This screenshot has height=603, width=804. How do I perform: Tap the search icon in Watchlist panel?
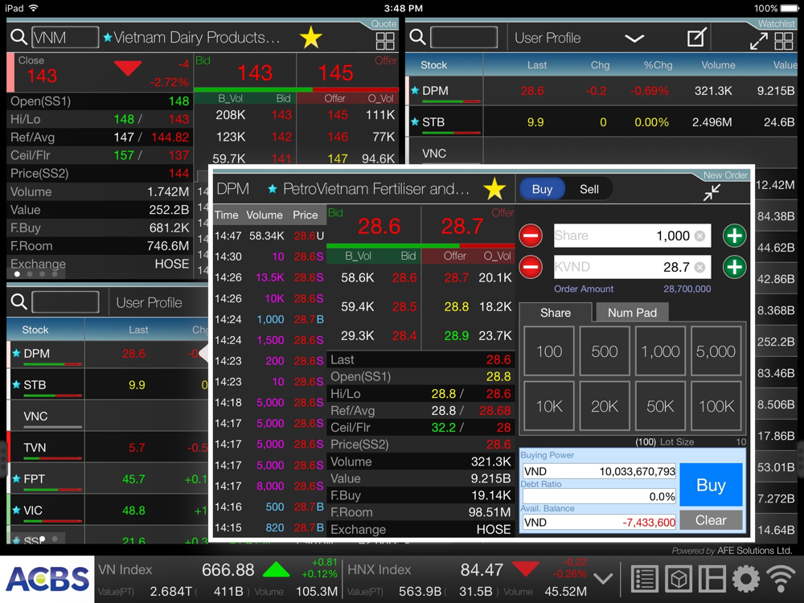(417, 37)
